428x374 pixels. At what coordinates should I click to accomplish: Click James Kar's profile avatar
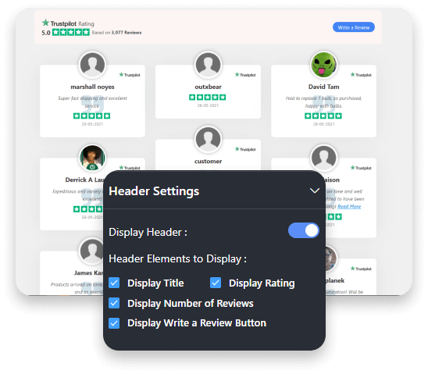(92, 251)
